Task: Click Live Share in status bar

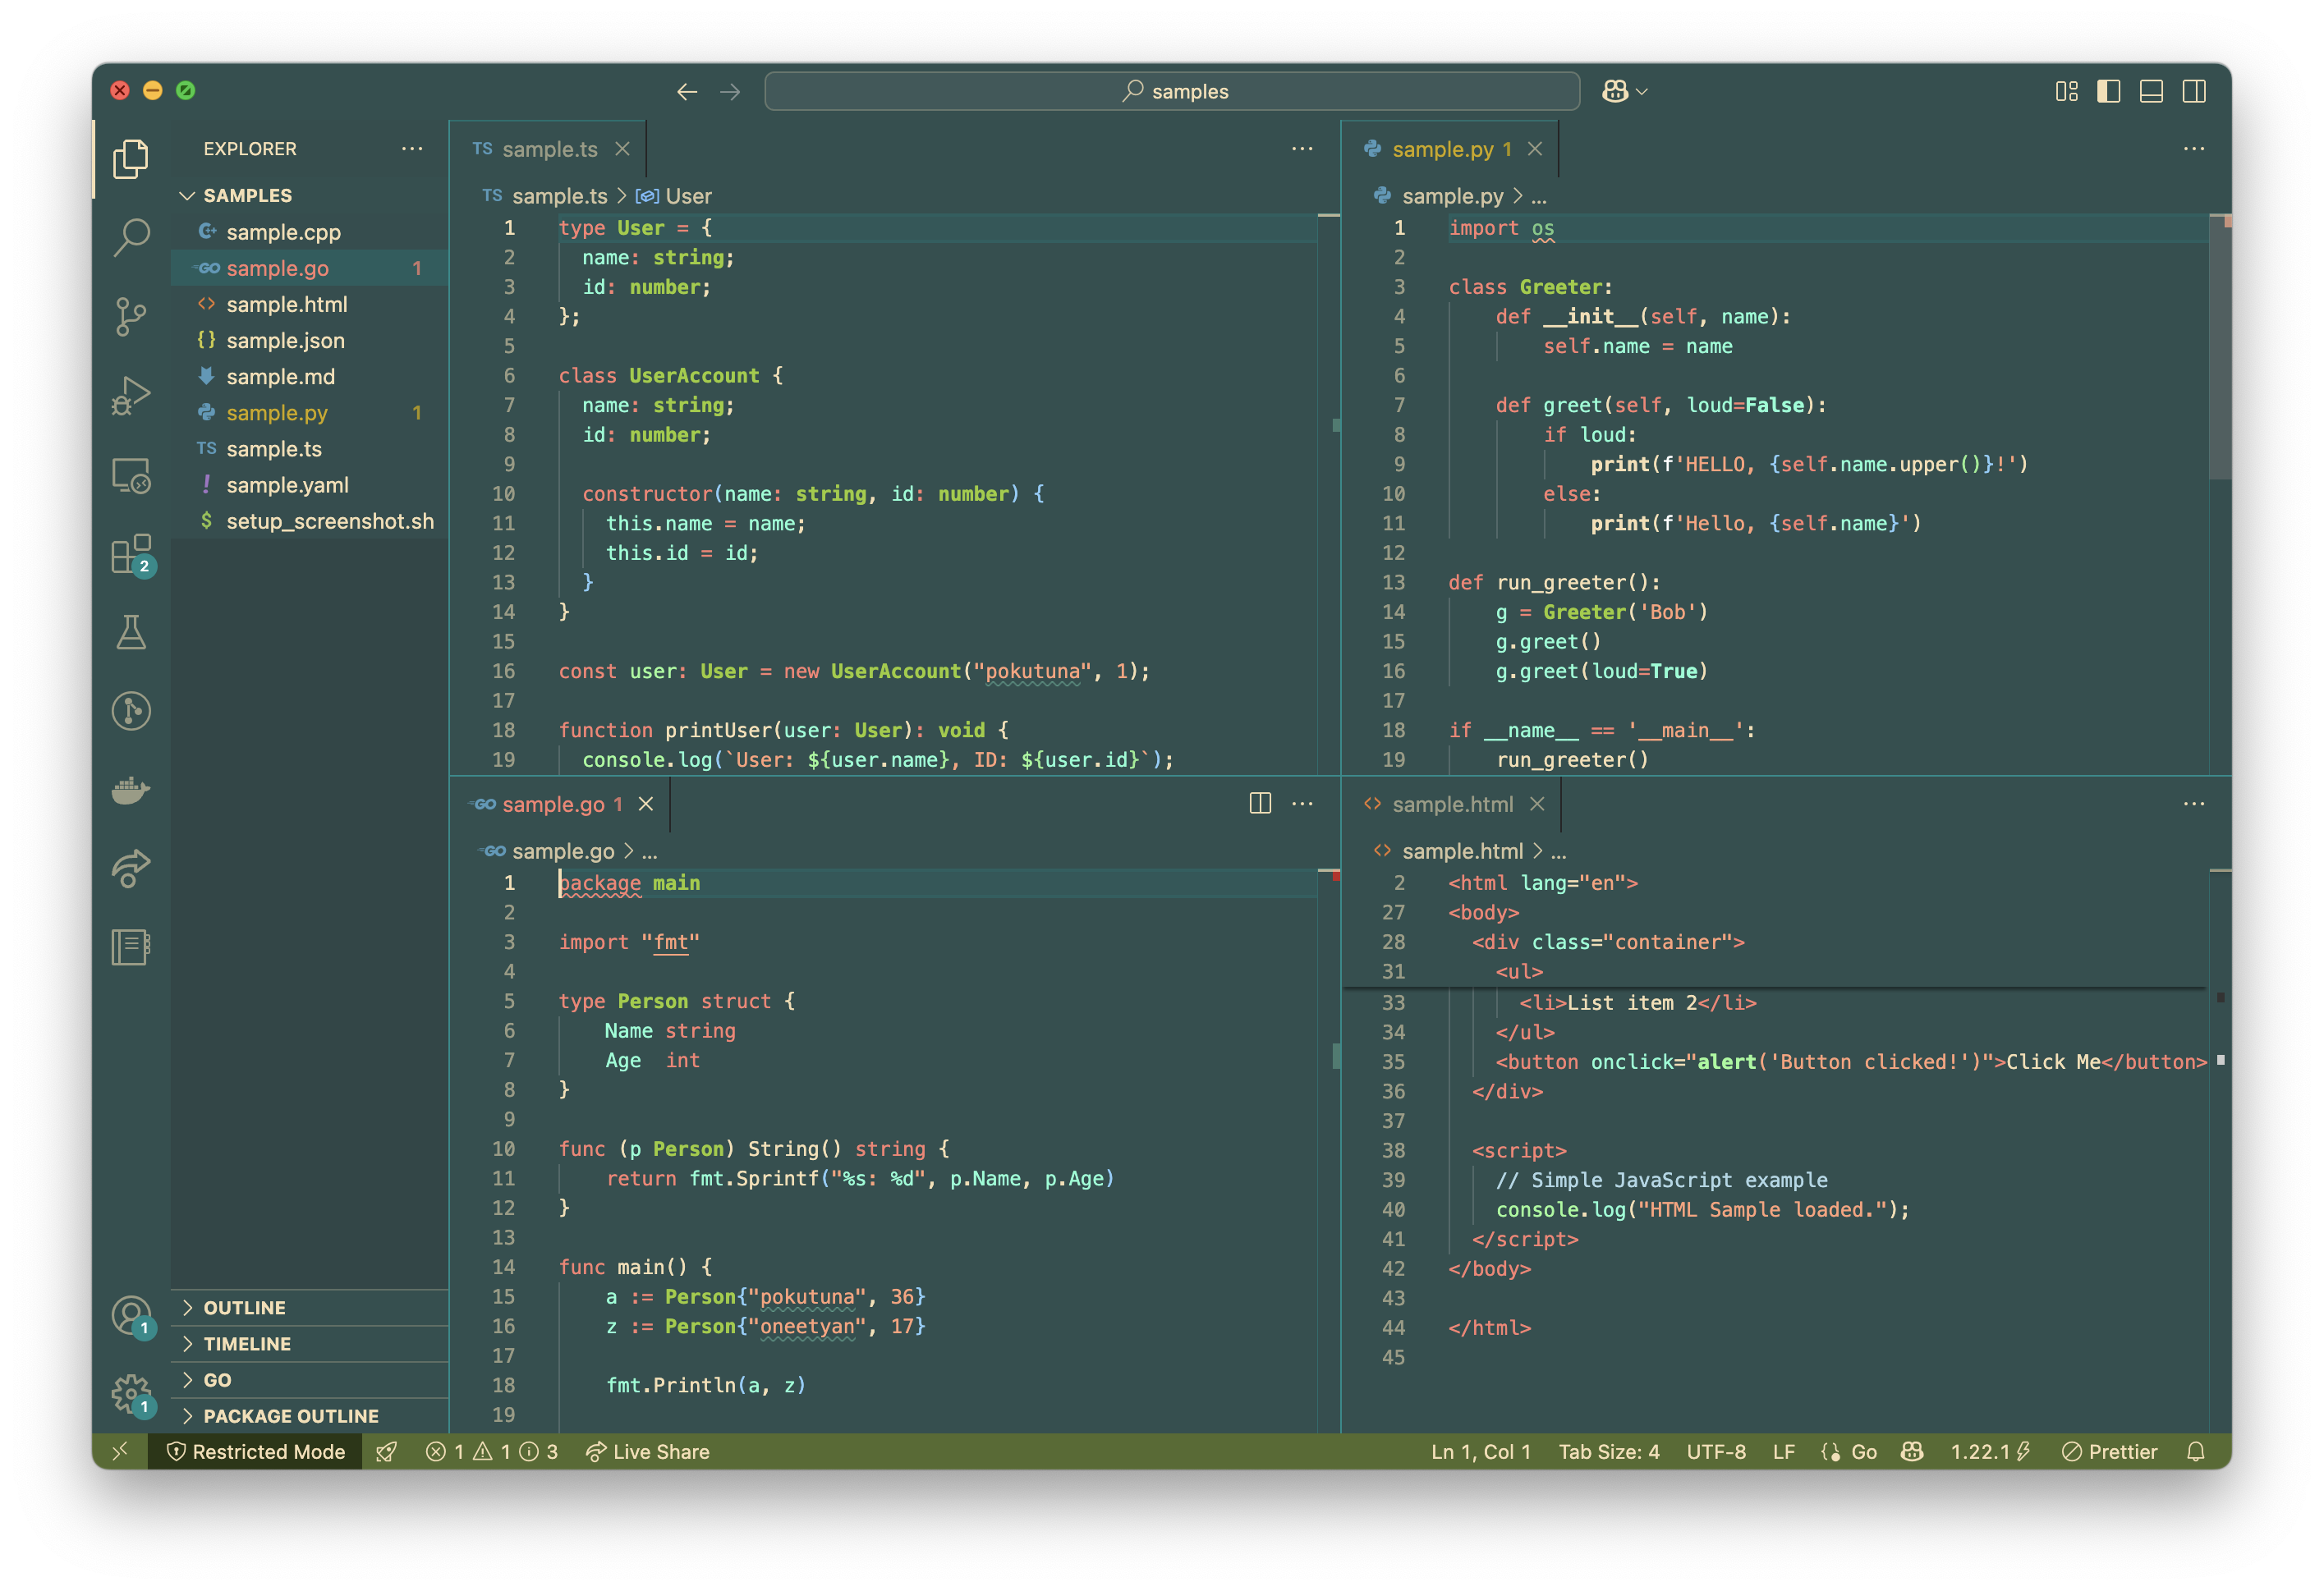Action: coord(648,1451)
